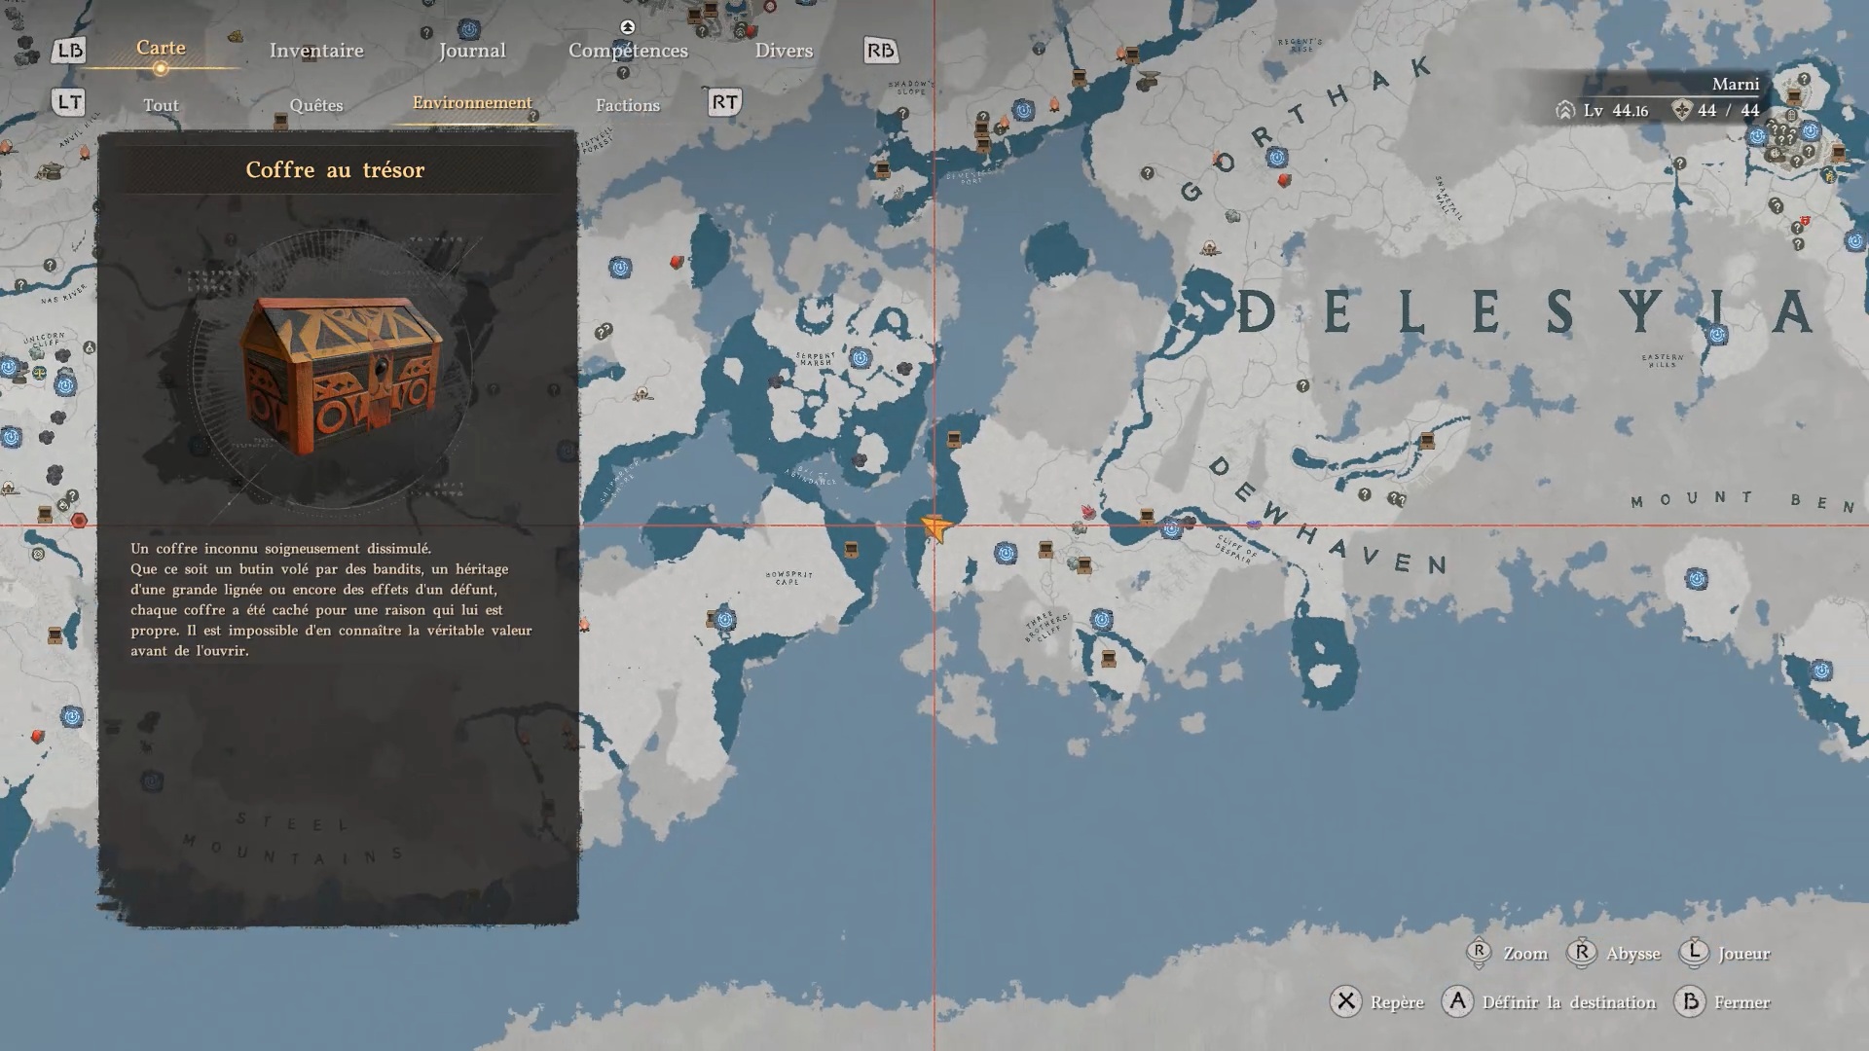Click red crystal icon near Dewhaven river
This screenshot has width=1869, height=1051.
[1088, 512]
